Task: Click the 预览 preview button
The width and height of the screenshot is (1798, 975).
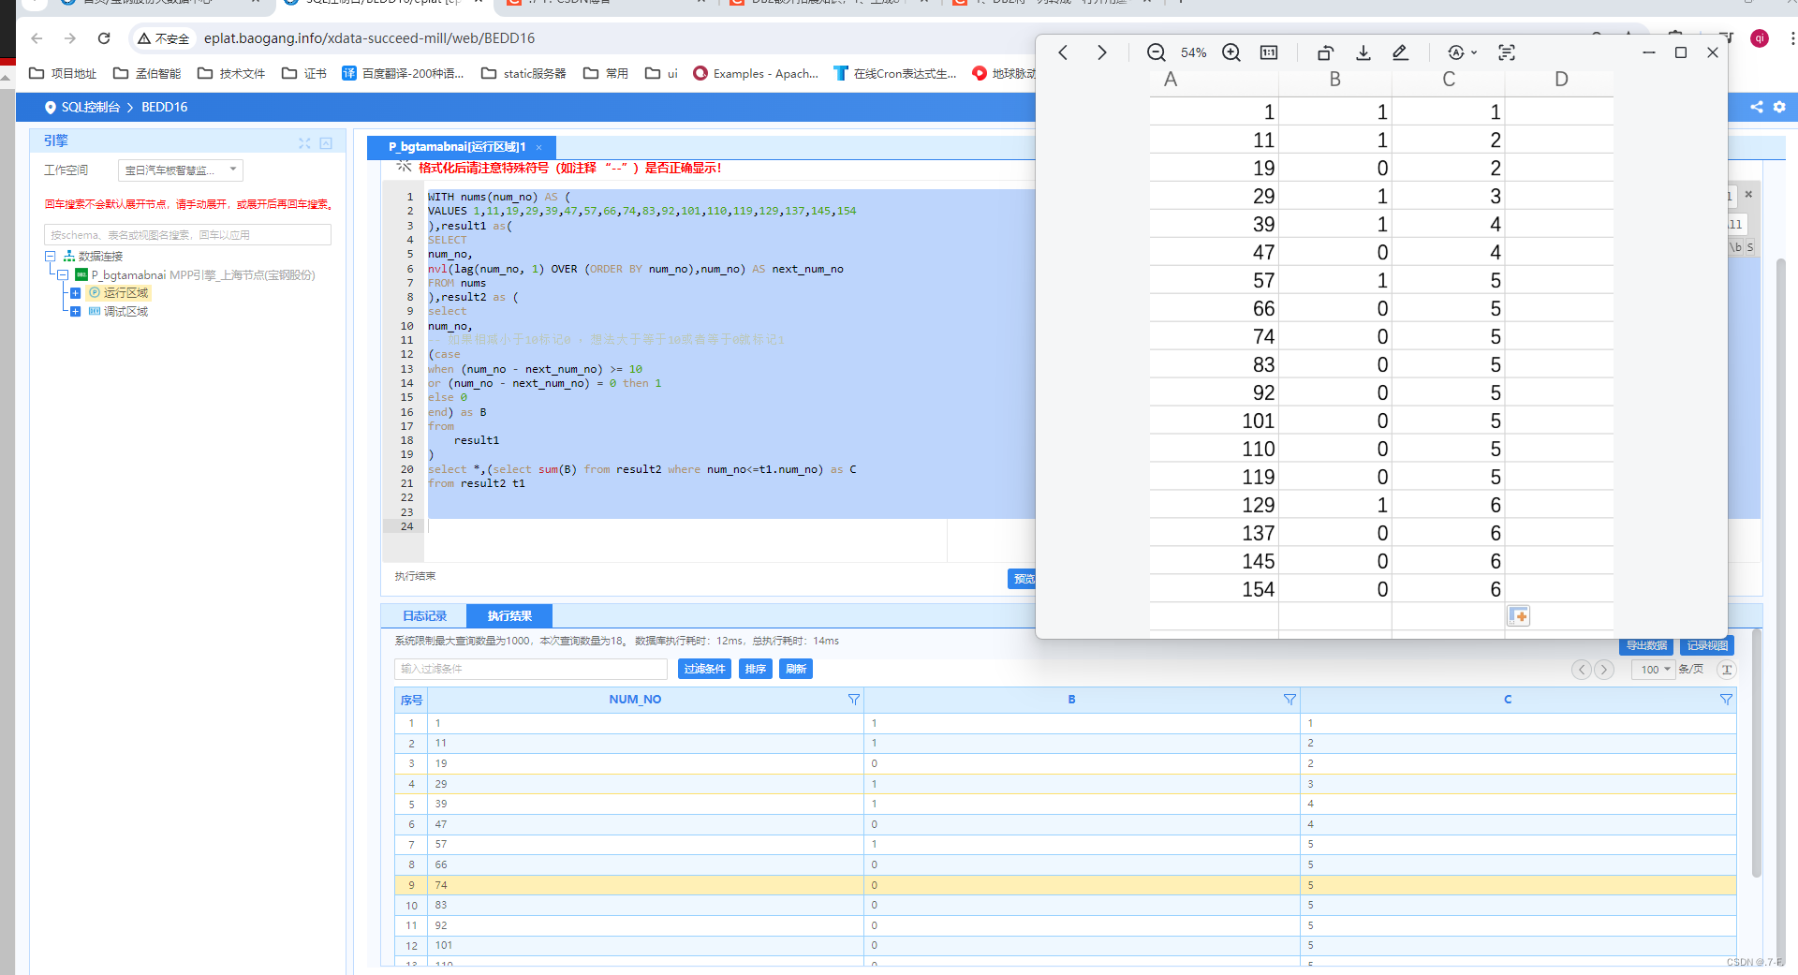Action: (1023, 579)
